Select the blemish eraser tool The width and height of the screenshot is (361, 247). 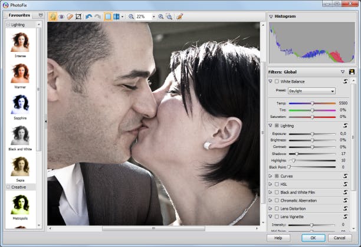tap(70, 17)
